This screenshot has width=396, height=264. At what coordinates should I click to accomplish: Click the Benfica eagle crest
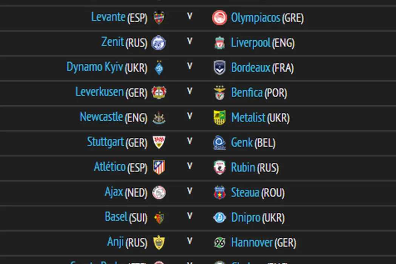tap(219, 93)
